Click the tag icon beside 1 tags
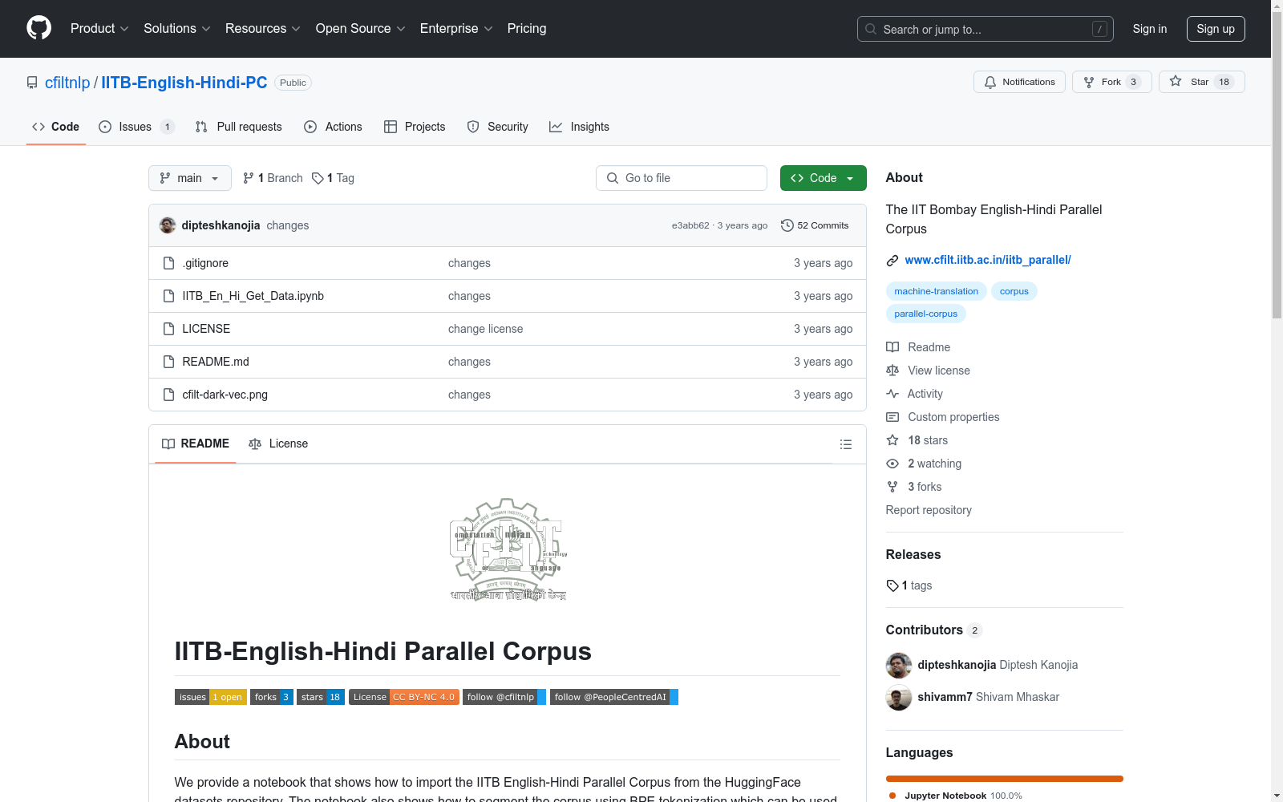Viewport: 1283px width, 802px height. click(x=892, y=585)
